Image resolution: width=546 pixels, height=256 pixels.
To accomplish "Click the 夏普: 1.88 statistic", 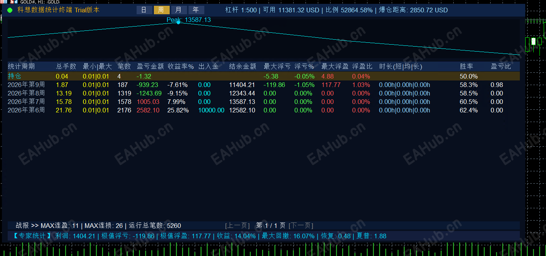I will coord(372,236).
